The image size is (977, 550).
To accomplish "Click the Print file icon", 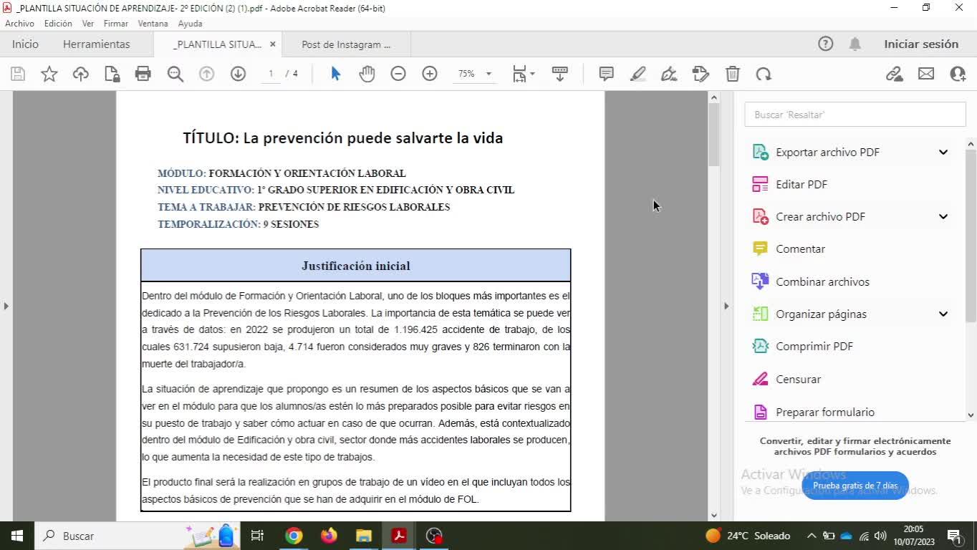I will 143,74.
